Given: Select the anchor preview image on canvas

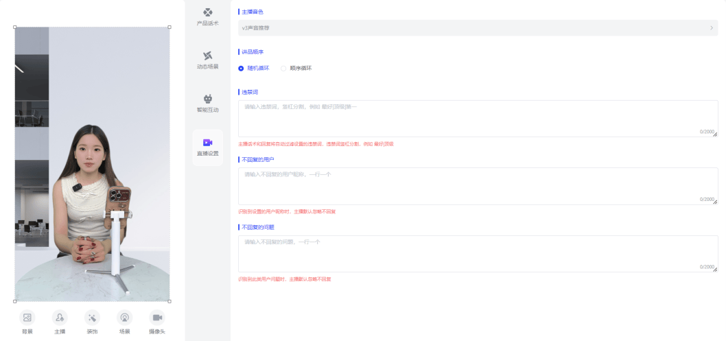Looking at the screenshot, I should point(92,164).
